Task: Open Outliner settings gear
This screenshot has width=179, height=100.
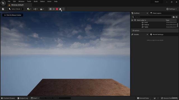Action: coord(176,17)
